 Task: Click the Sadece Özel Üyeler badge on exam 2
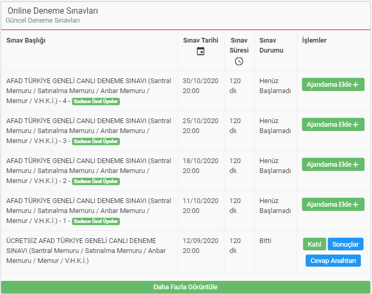(96, 181)
